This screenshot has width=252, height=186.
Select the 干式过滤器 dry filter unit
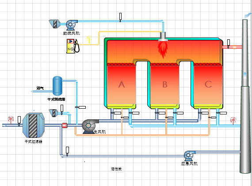click(34, 125)
